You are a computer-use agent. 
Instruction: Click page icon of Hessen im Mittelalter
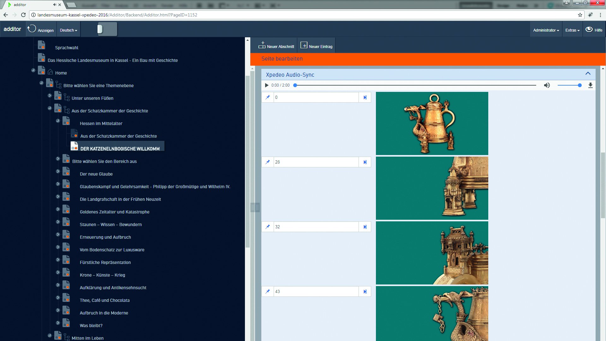point(66,121)
